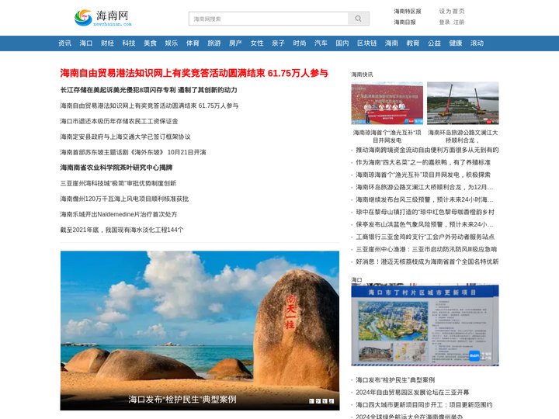The width and height of the screenshot is (559, 419).
Task: Open 海南南省农业科学院茶叶研究中心揭牌 article
Action: (x=116, y=168)
